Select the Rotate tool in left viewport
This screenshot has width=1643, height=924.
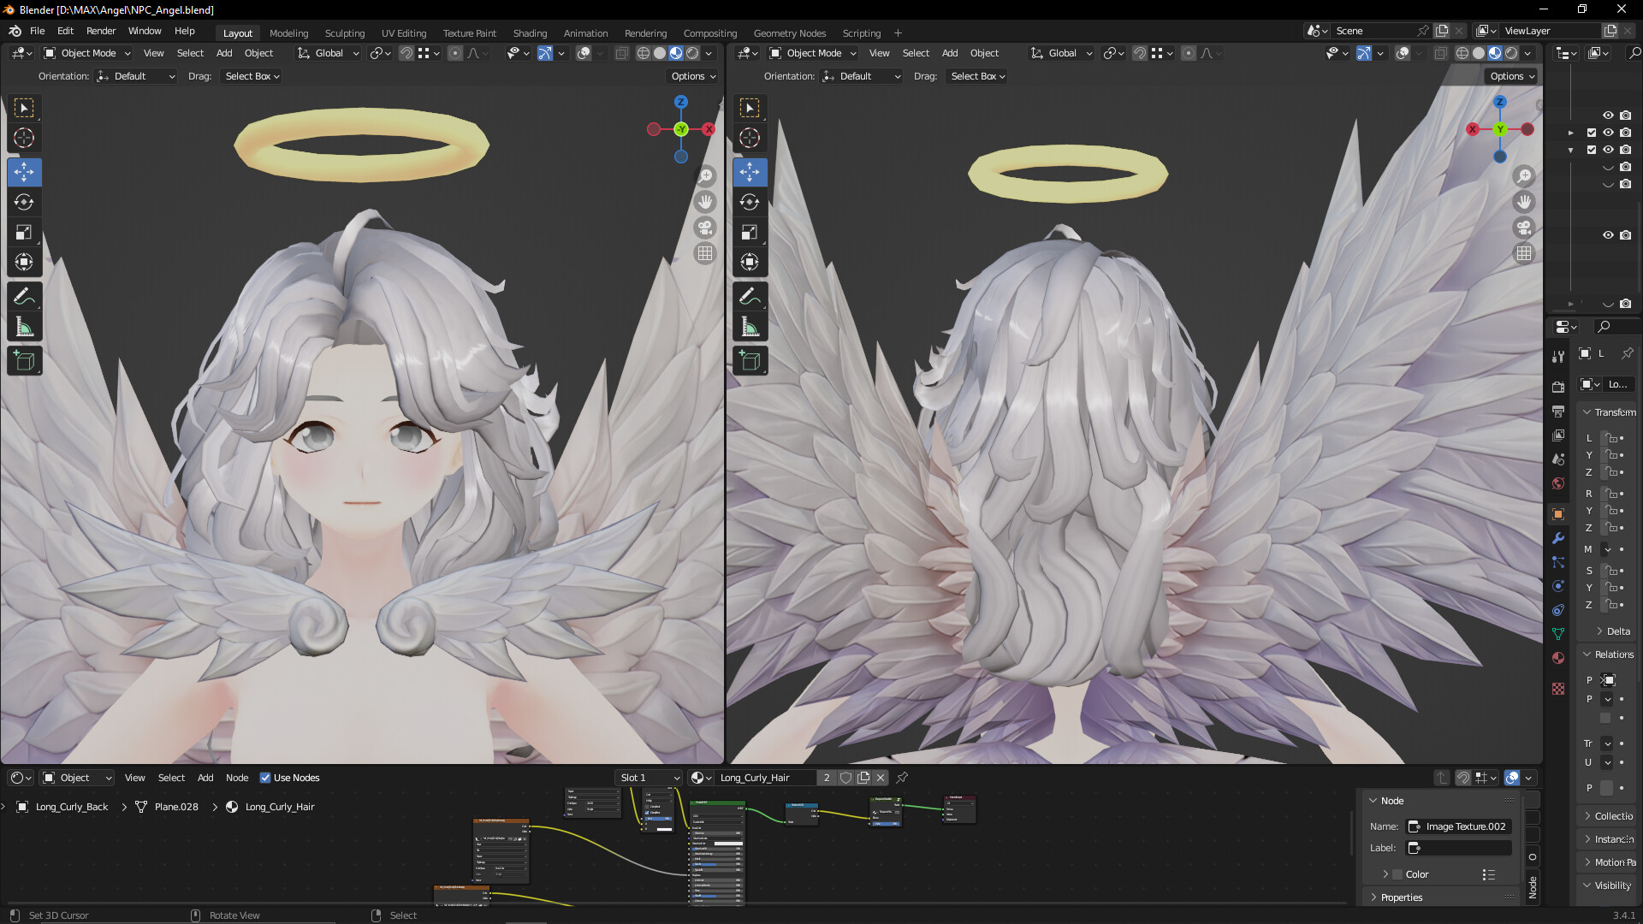click(x=24, y=202)
